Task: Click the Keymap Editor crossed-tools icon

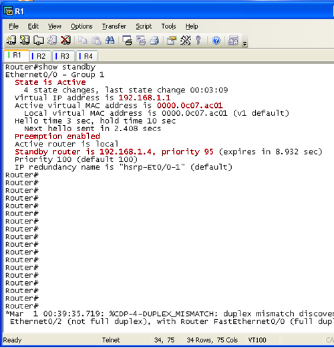Action: click(x=186, y=40)
